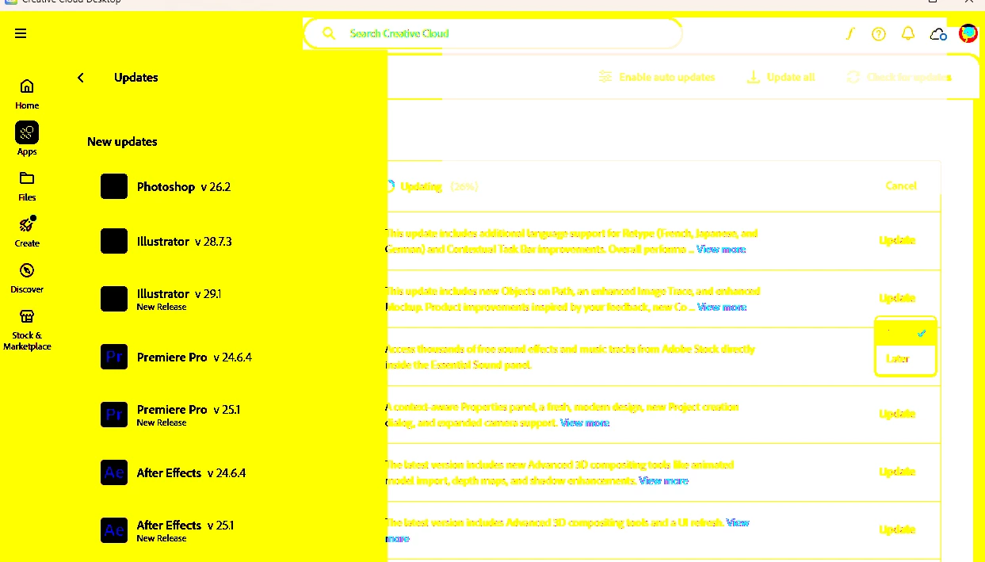Choose the checked option in the dropdown

coord(906,334)
